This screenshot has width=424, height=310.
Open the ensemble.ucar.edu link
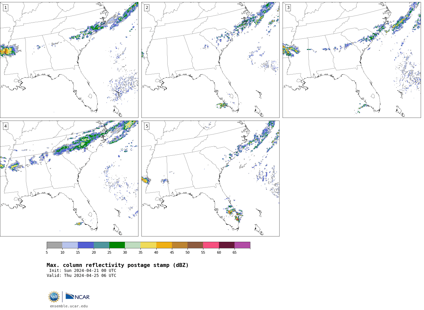coord(69,306)
